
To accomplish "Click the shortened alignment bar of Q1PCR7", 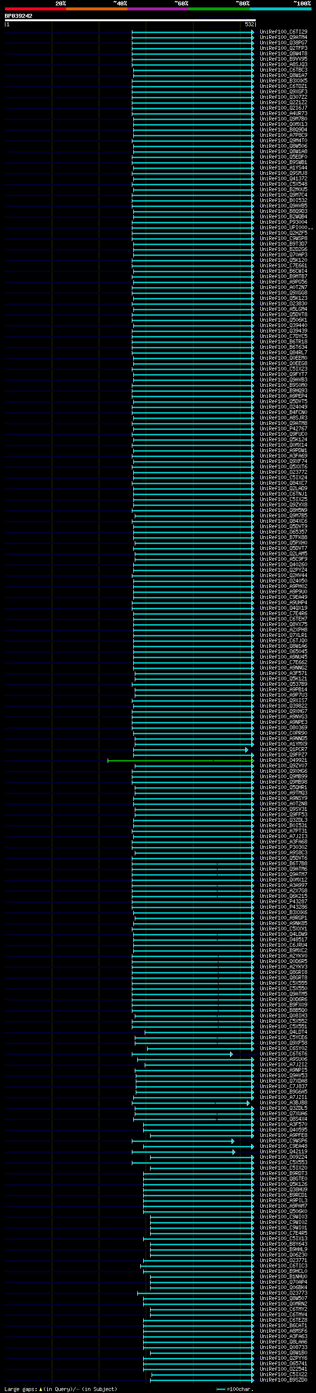I will coord(190,750).
